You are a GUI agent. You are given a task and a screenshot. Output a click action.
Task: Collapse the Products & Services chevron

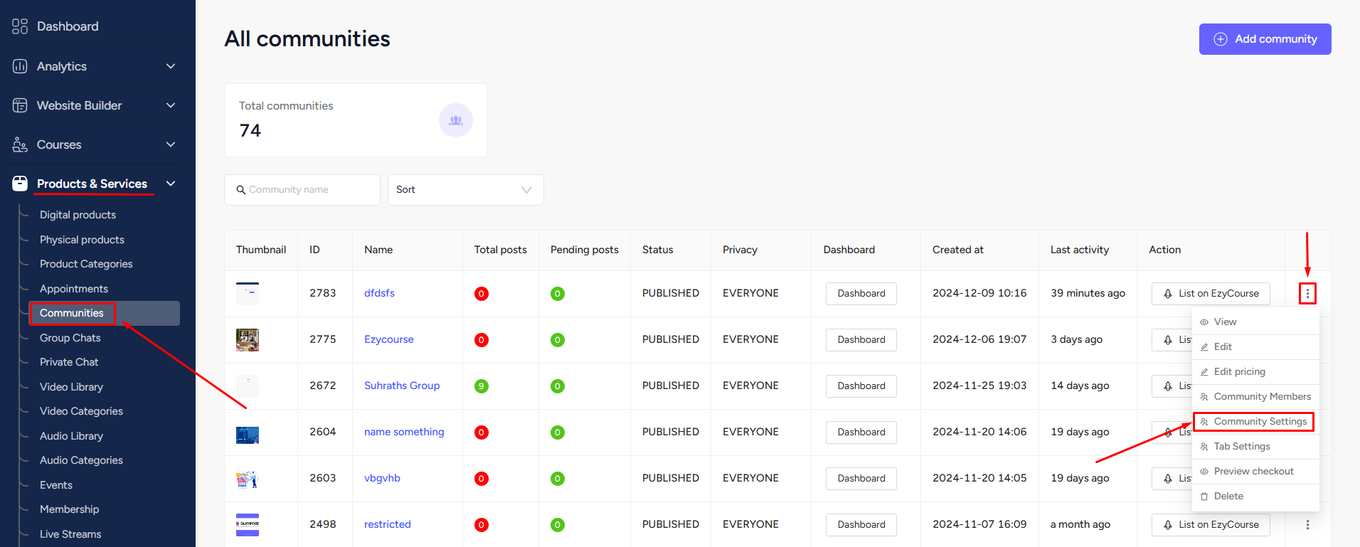point(171,184)
